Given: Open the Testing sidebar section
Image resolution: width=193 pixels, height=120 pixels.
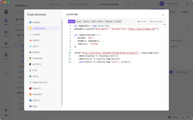Looking at the screenshot, I should tap(6, 34).
